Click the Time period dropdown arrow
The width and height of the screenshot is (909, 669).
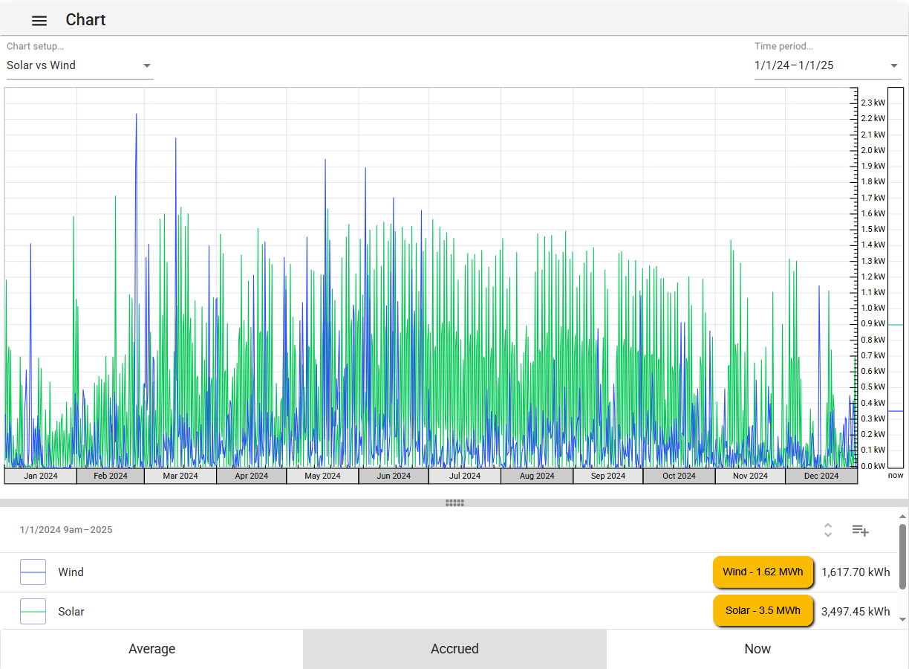894,65
